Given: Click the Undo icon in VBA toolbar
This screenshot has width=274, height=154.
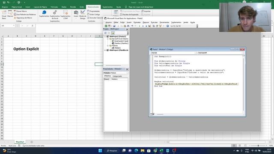Looking at the screenshot, I should click(x=132, y=26).
